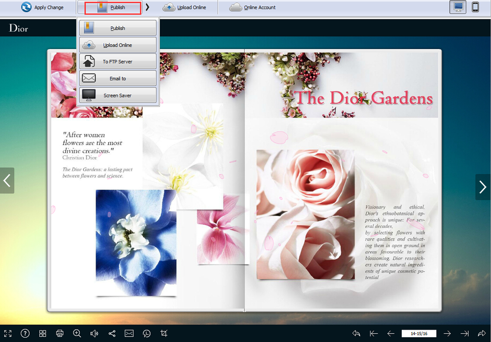The image size is (491, 342).
Task: Click the email envelope icon in the bottom bar
Action: point(129,333)
